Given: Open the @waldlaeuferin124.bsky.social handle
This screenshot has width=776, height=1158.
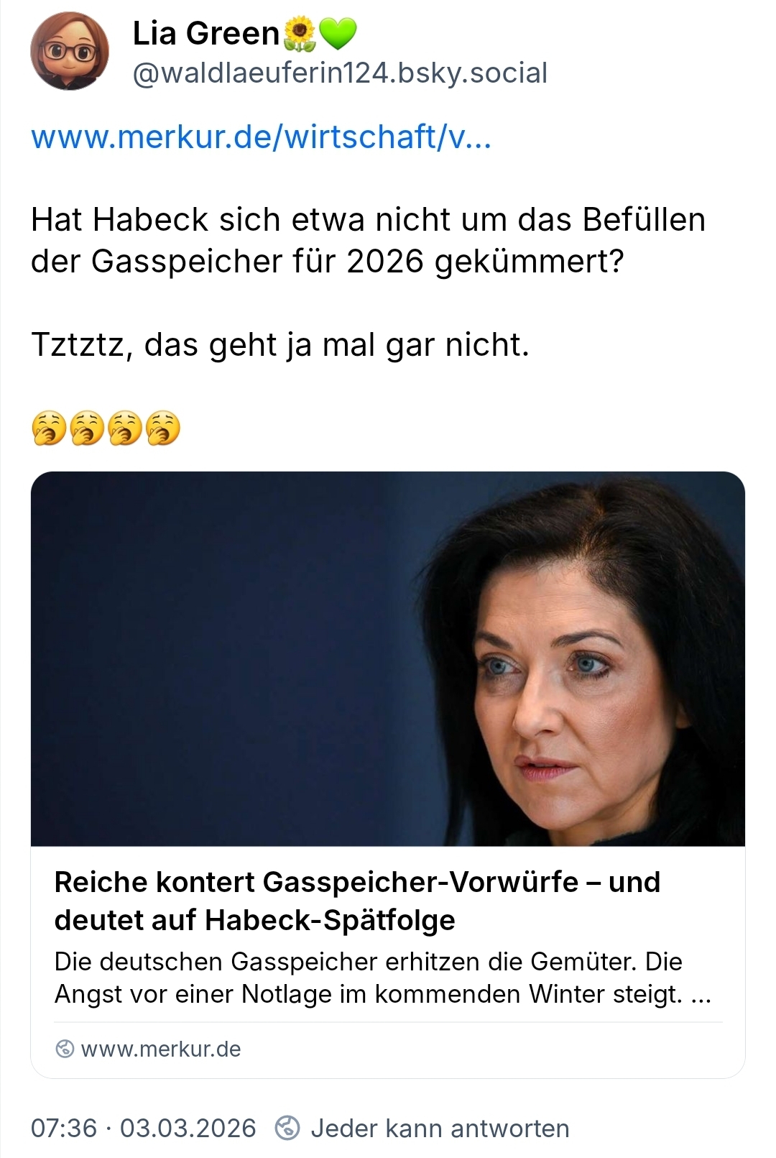Looking at the screenshot, I should (x=340, y=73).
